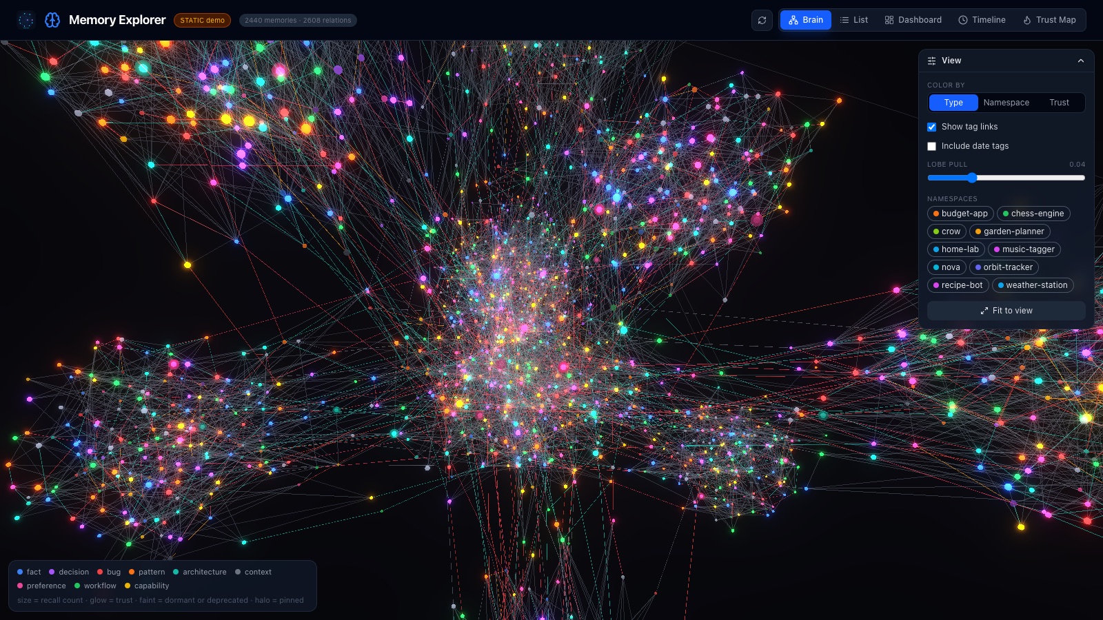1103x620 pixels.
Task: Select the chess-engine namespace chip
Action: (1033, 214)
